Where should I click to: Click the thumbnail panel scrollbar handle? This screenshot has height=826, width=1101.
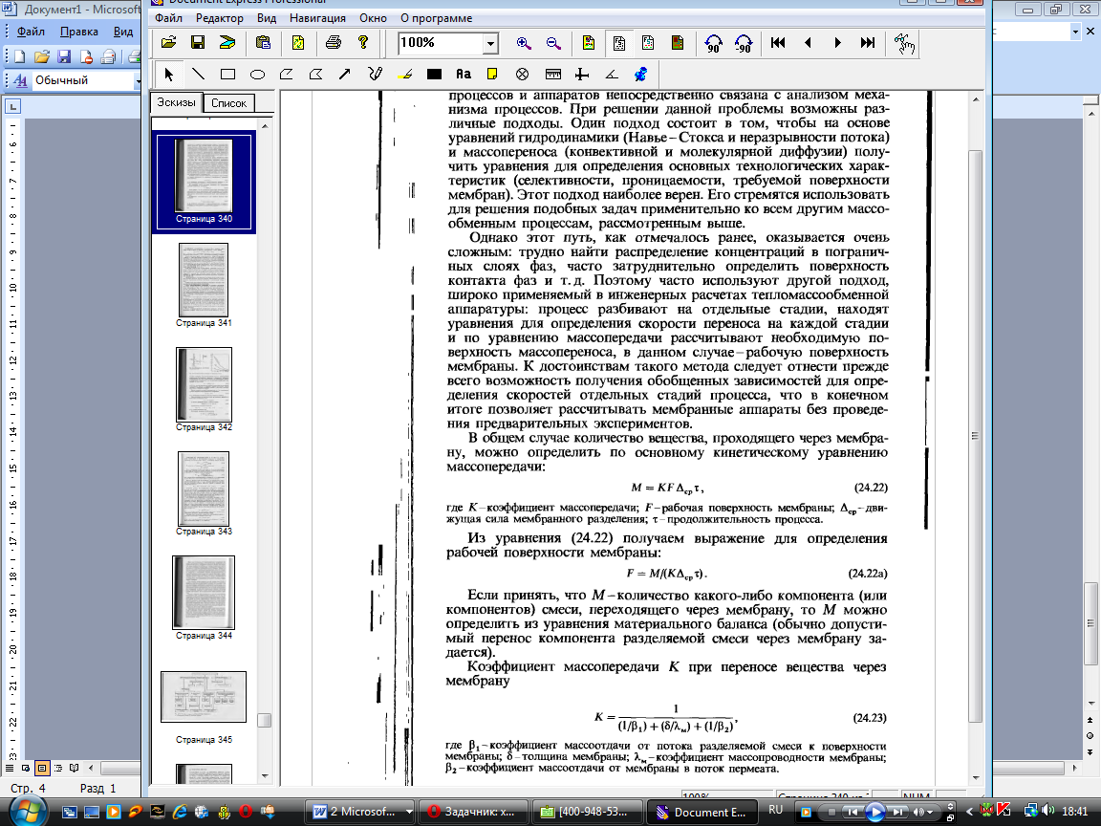(x=264, y=721)
